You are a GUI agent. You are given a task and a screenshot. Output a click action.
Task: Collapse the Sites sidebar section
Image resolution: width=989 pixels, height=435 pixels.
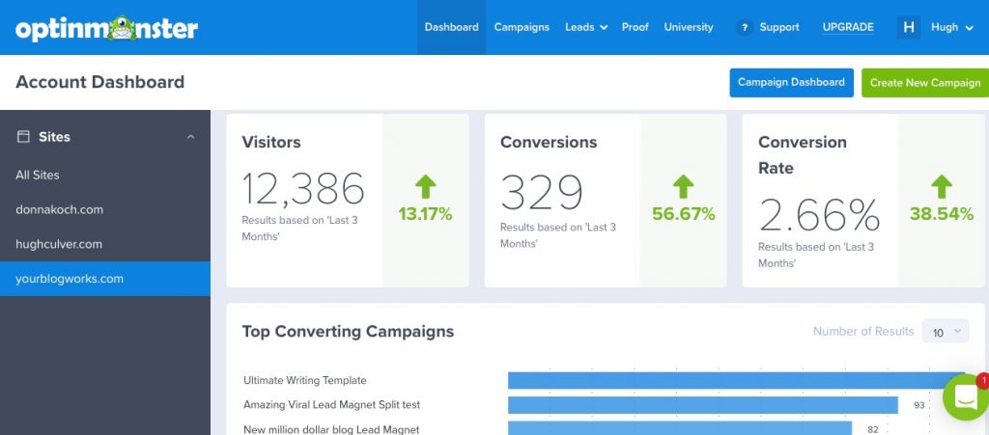pyautogui.click(x=190, y=137)
